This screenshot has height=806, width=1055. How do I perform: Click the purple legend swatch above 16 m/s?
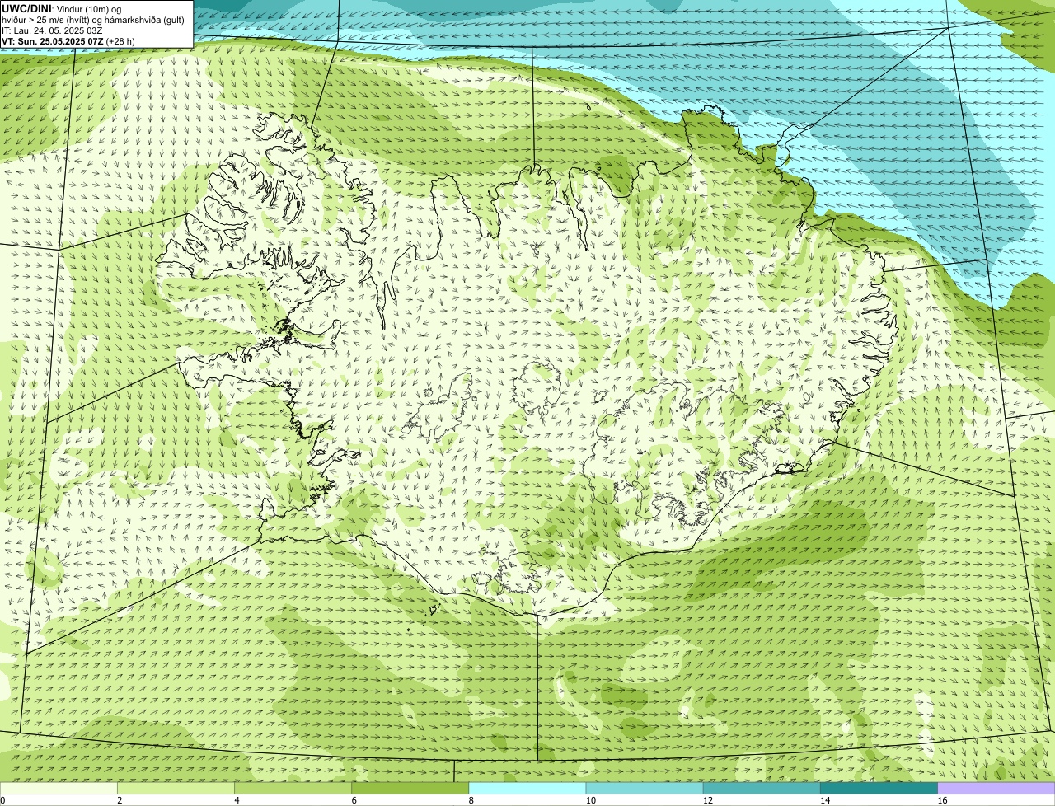[996, 789]
